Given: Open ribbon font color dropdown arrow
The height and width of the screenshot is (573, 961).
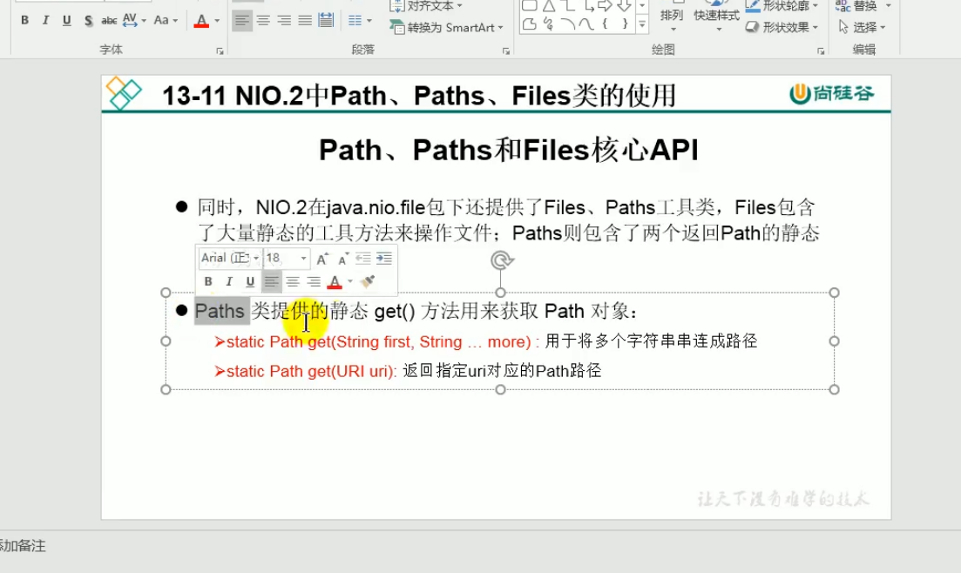Looking at the screenshot, I should click(x=217, y=21).
